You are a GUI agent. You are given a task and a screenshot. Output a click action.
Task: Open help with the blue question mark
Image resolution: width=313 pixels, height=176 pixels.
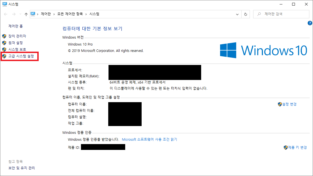[310, 23]
